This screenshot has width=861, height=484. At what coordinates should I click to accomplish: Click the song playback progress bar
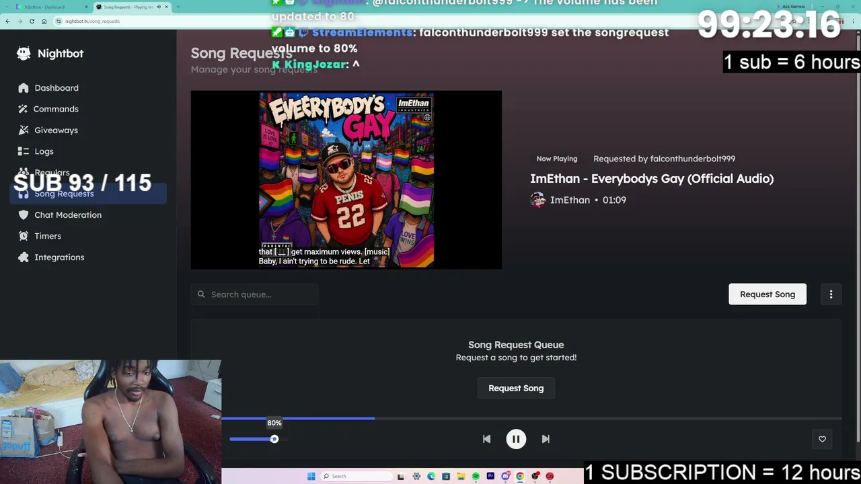coord(531,418)
